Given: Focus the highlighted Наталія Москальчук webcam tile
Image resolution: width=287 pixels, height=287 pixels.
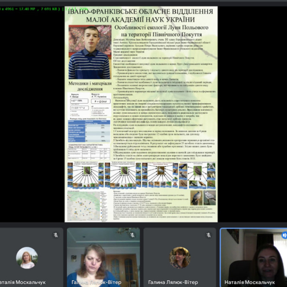Looking at the screenshot, I should click(254, 257).
